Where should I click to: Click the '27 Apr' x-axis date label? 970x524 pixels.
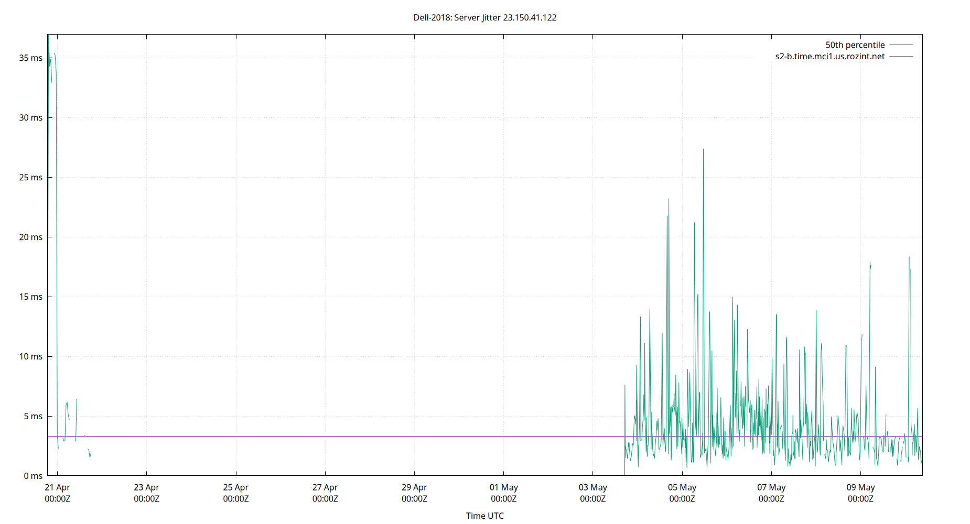(325, 487)
